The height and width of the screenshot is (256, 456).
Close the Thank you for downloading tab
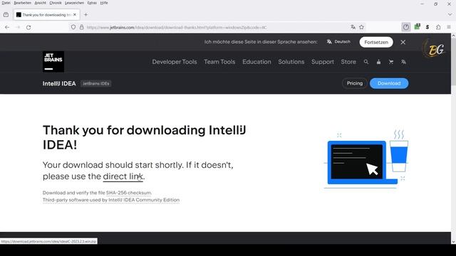point(75,14)
